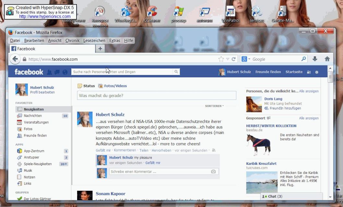Open the notifications globe icon
This screenshot has width=343, height=207.
coord(65,72)
